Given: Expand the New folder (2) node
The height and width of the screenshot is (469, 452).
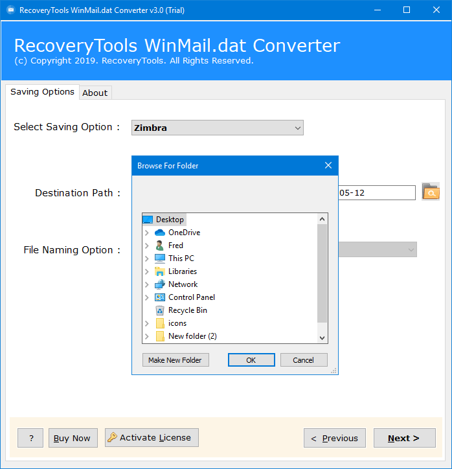Looking at the screenshot, I should (147, 336).
